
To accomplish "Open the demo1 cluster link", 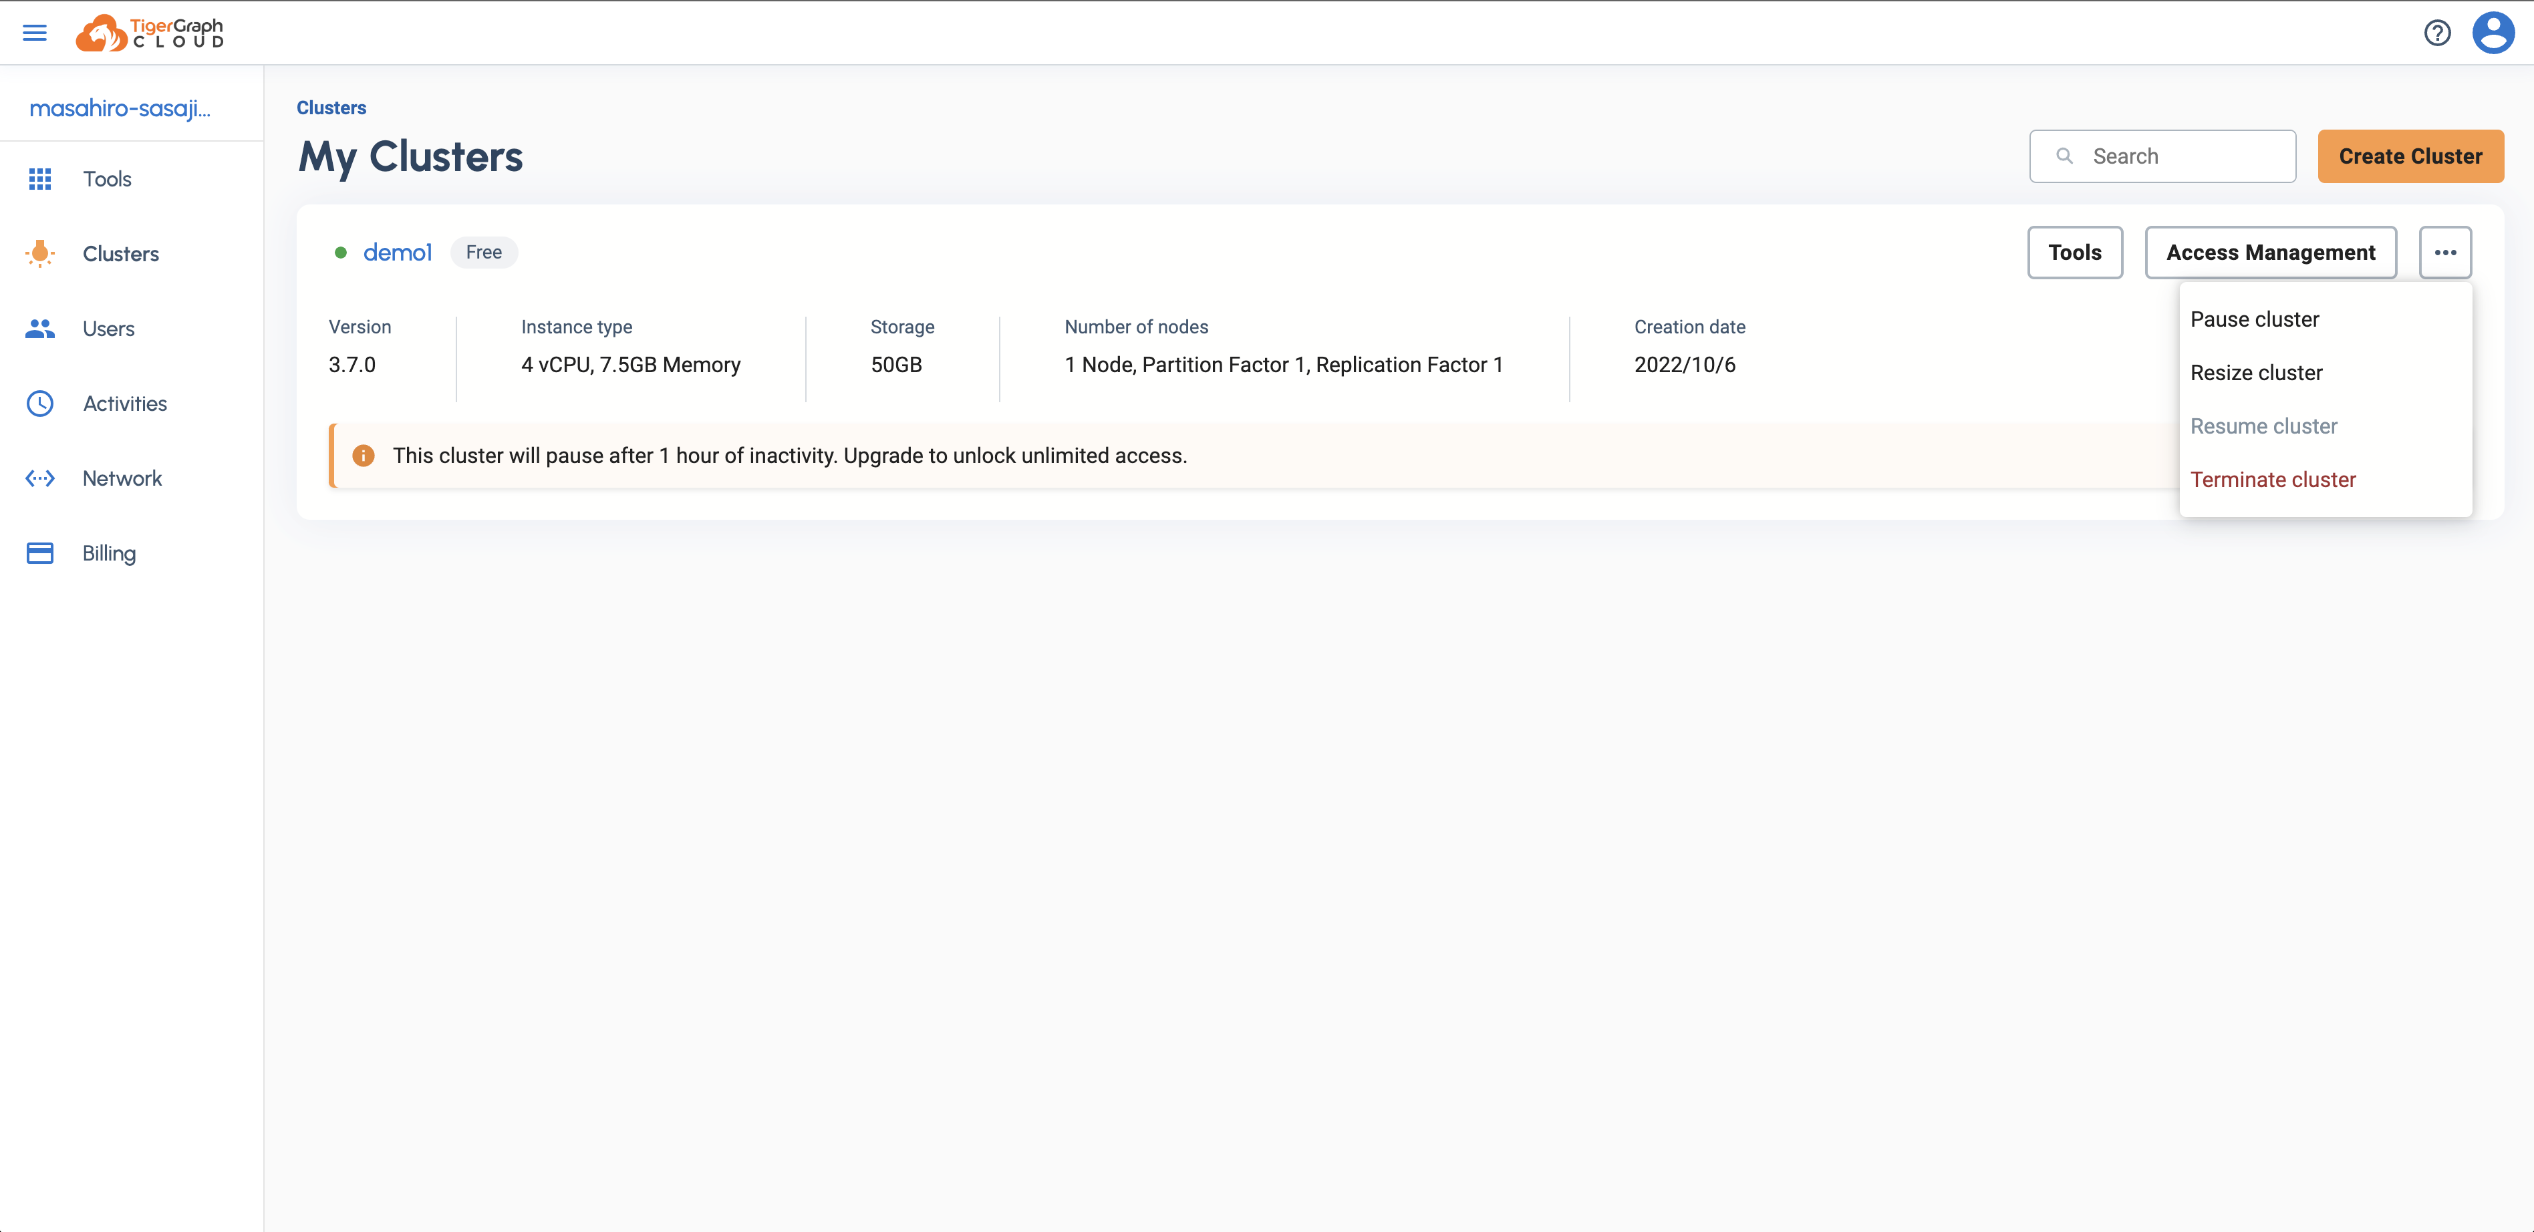I will tap(398, 253).
